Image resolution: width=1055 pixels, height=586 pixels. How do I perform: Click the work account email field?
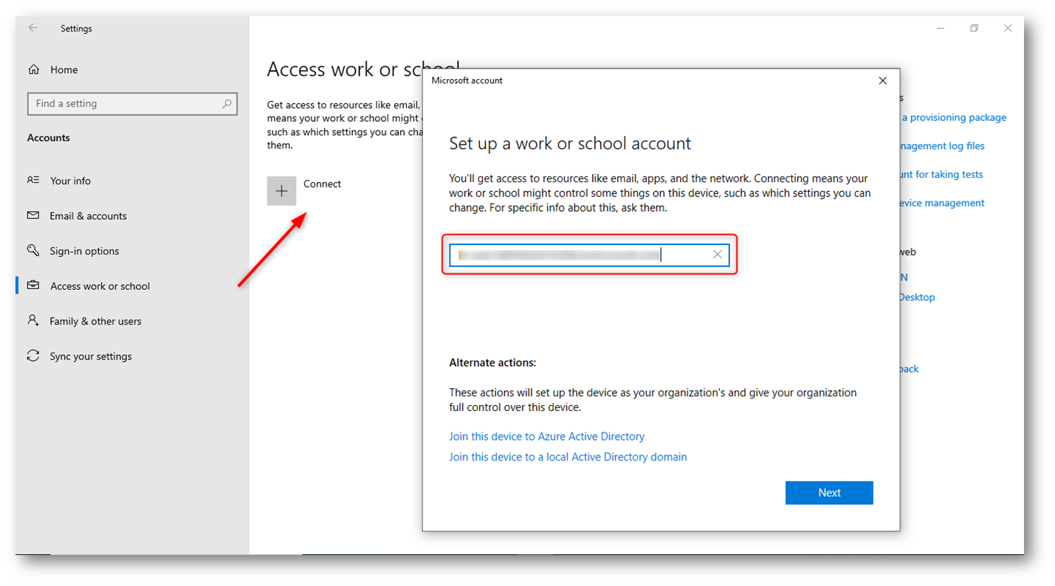[589, 255]
